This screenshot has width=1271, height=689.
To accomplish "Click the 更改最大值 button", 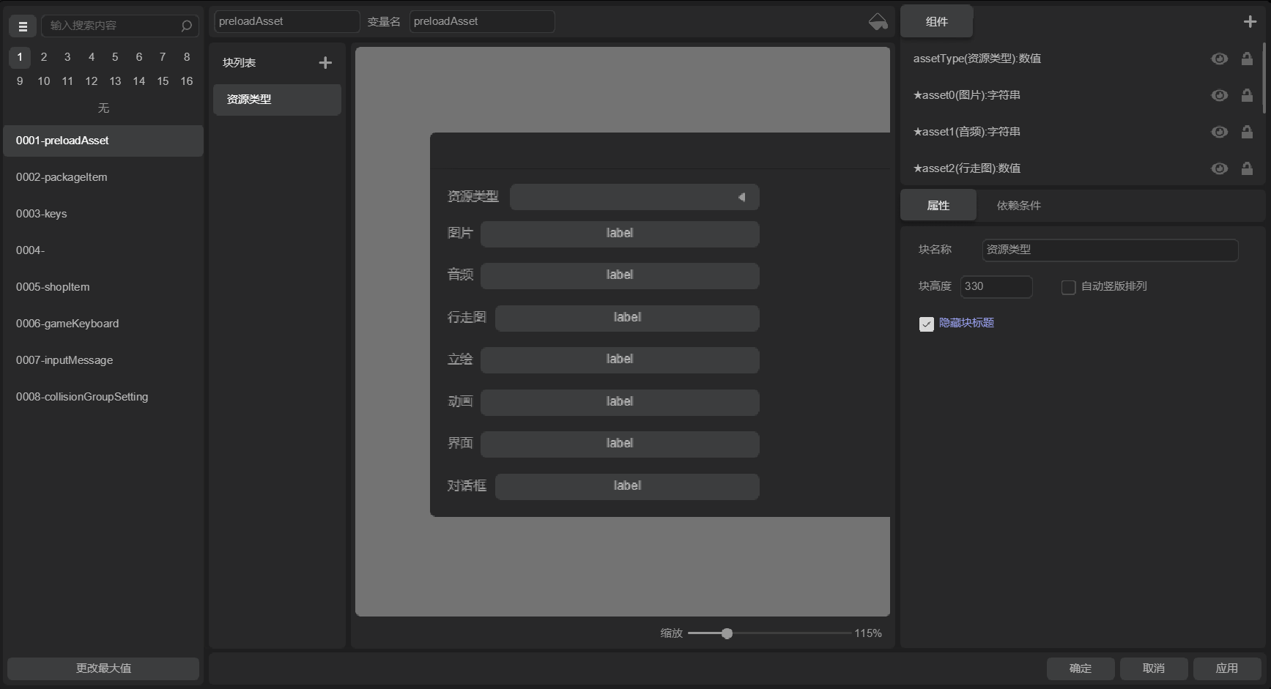I will (x=103, y=668).
